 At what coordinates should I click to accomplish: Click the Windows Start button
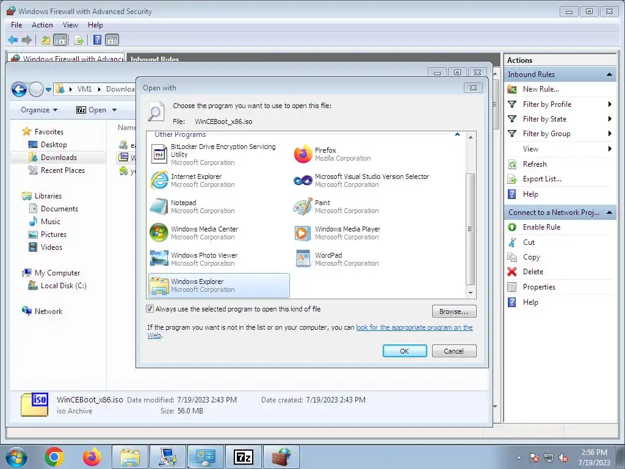[16, 457]
